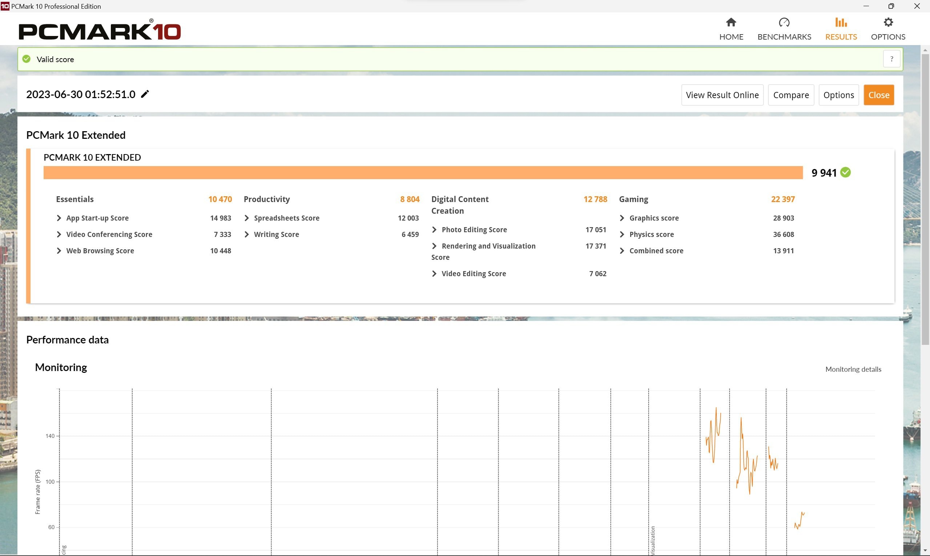Select the Monitoring details link
The height and width of the screenshot is (556, 930).
853,369
